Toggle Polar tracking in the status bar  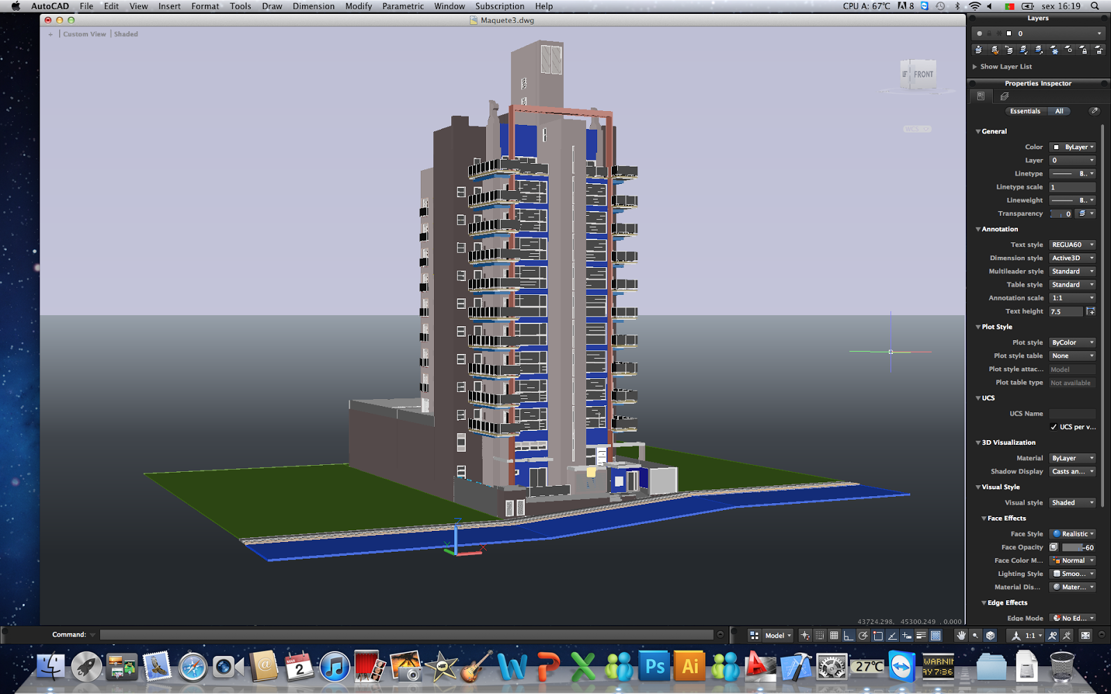(863, 635)
